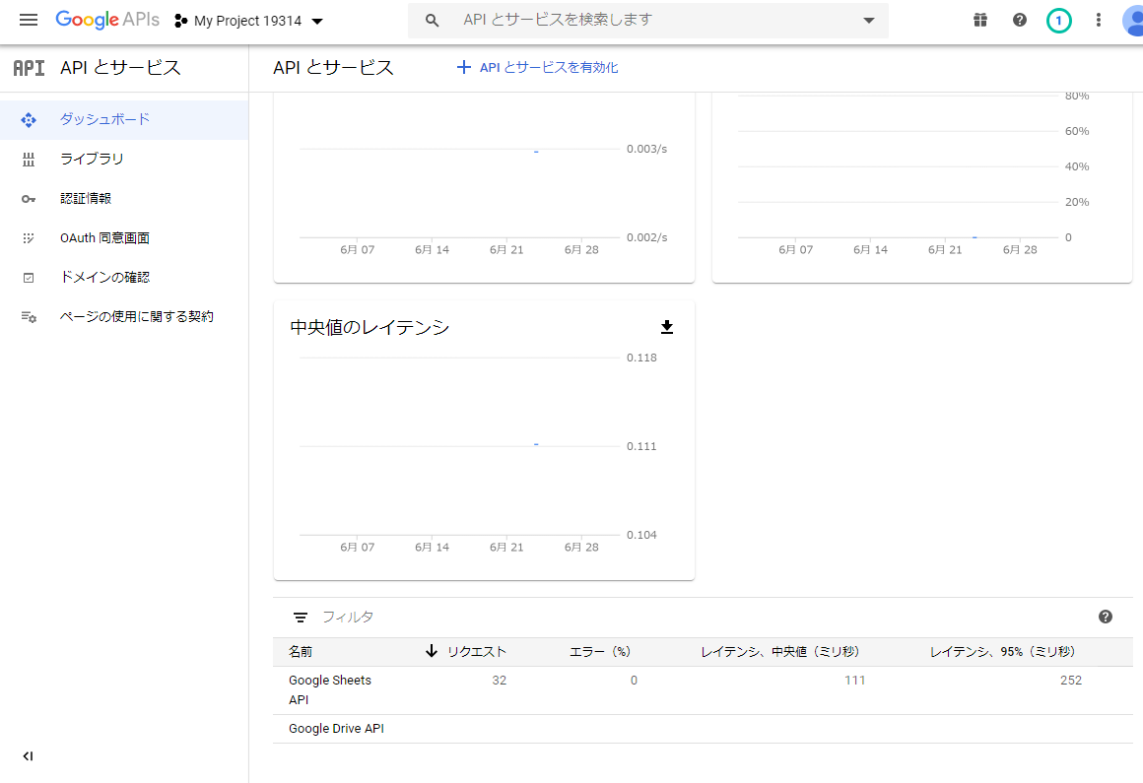Click API とサービスを有効化 button
The height and width of the screenshot is (783, 1143).
tap(538, 68)
